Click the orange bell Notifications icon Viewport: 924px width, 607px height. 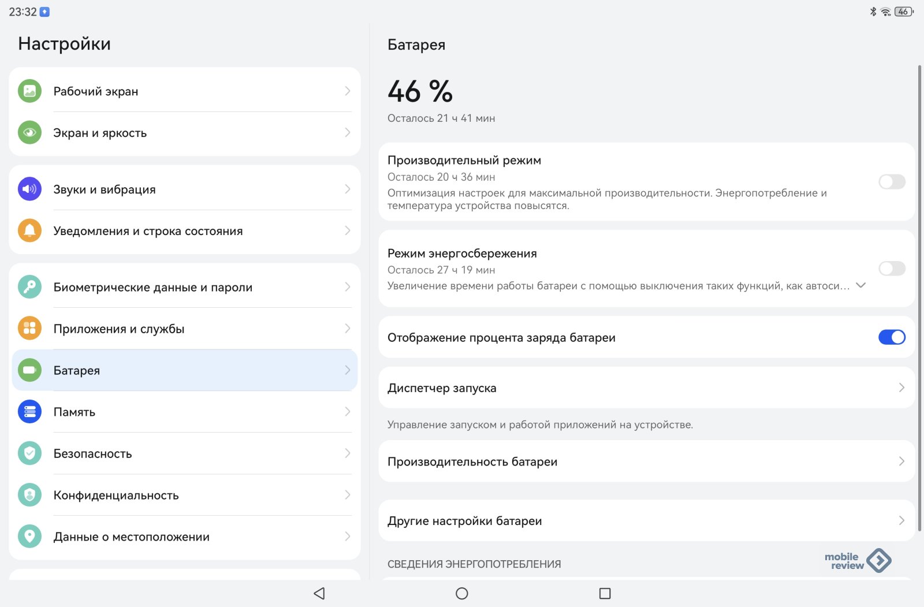click(29, 231)
